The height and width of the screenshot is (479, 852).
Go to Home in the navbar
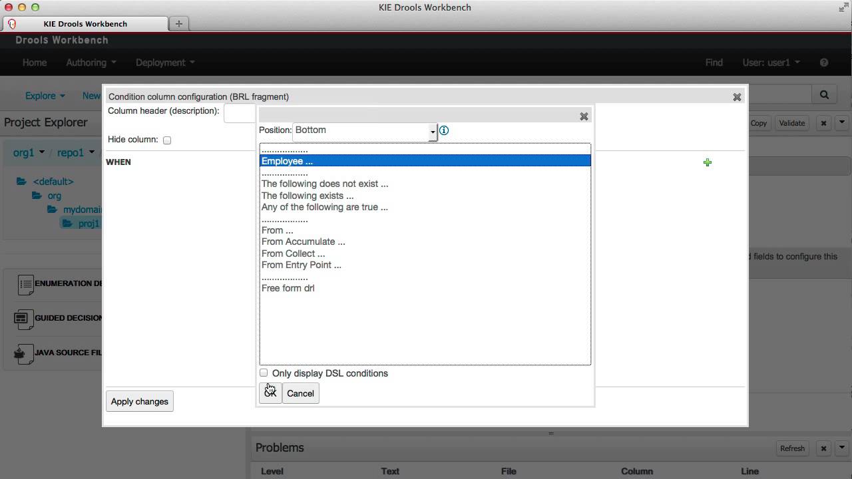coord(35,63)
